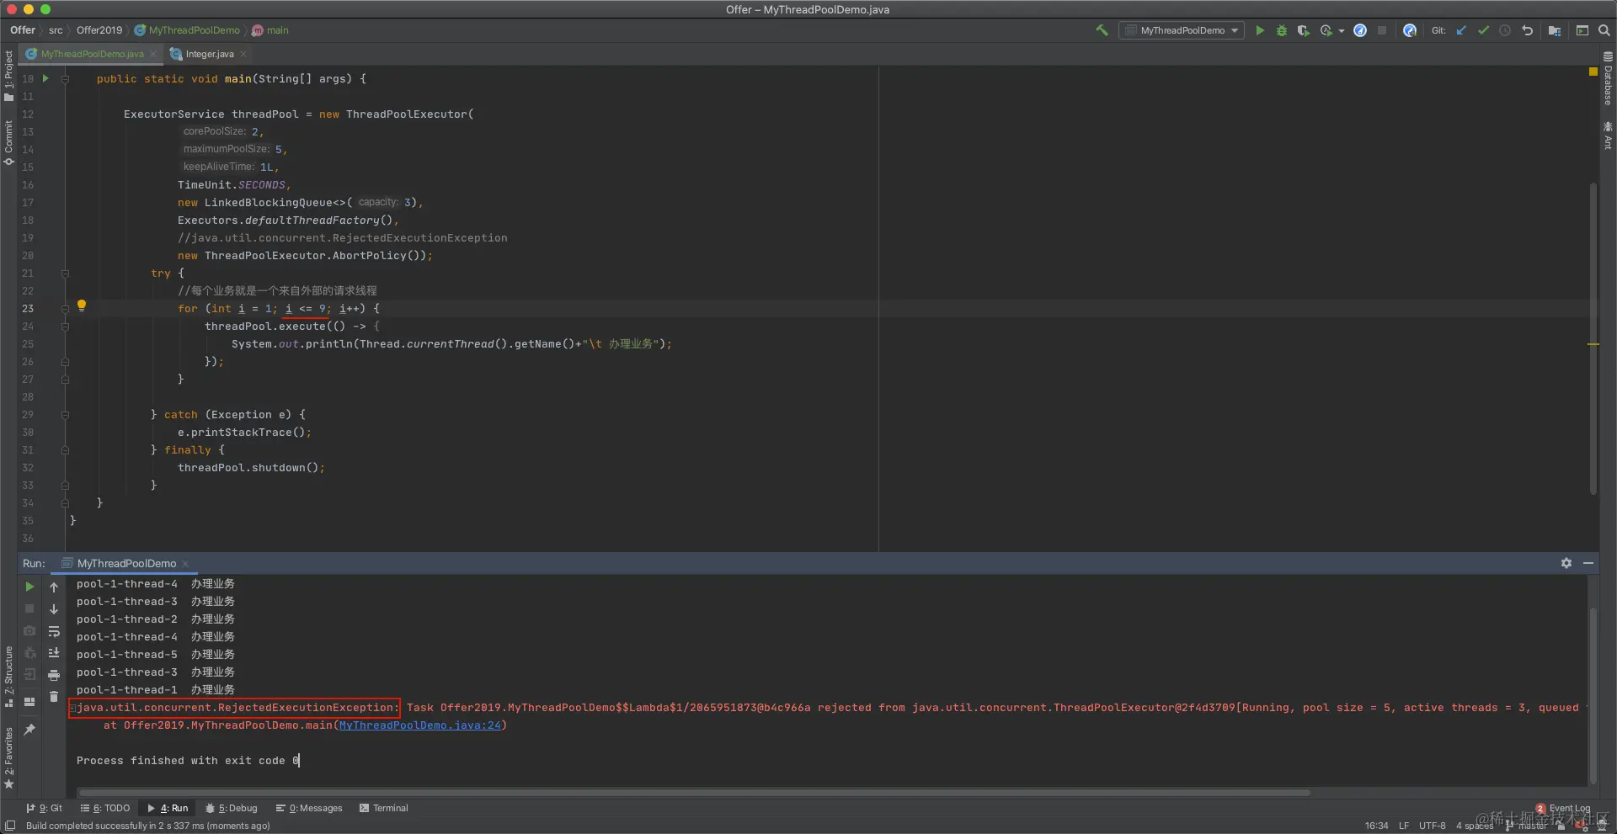Viewport: 1617px width, 834px height.
Task: Open the Commit tool window sidebar
Action: pos(9,143)
